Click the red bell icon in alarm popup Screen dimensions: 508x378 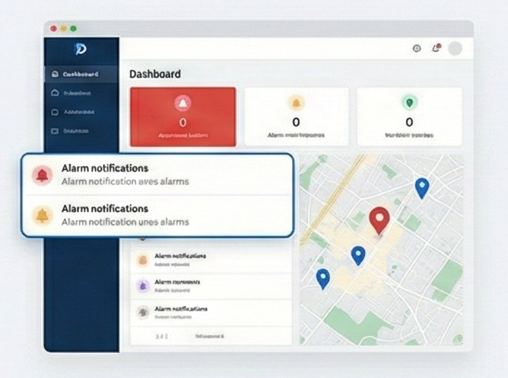coord(42,175)
